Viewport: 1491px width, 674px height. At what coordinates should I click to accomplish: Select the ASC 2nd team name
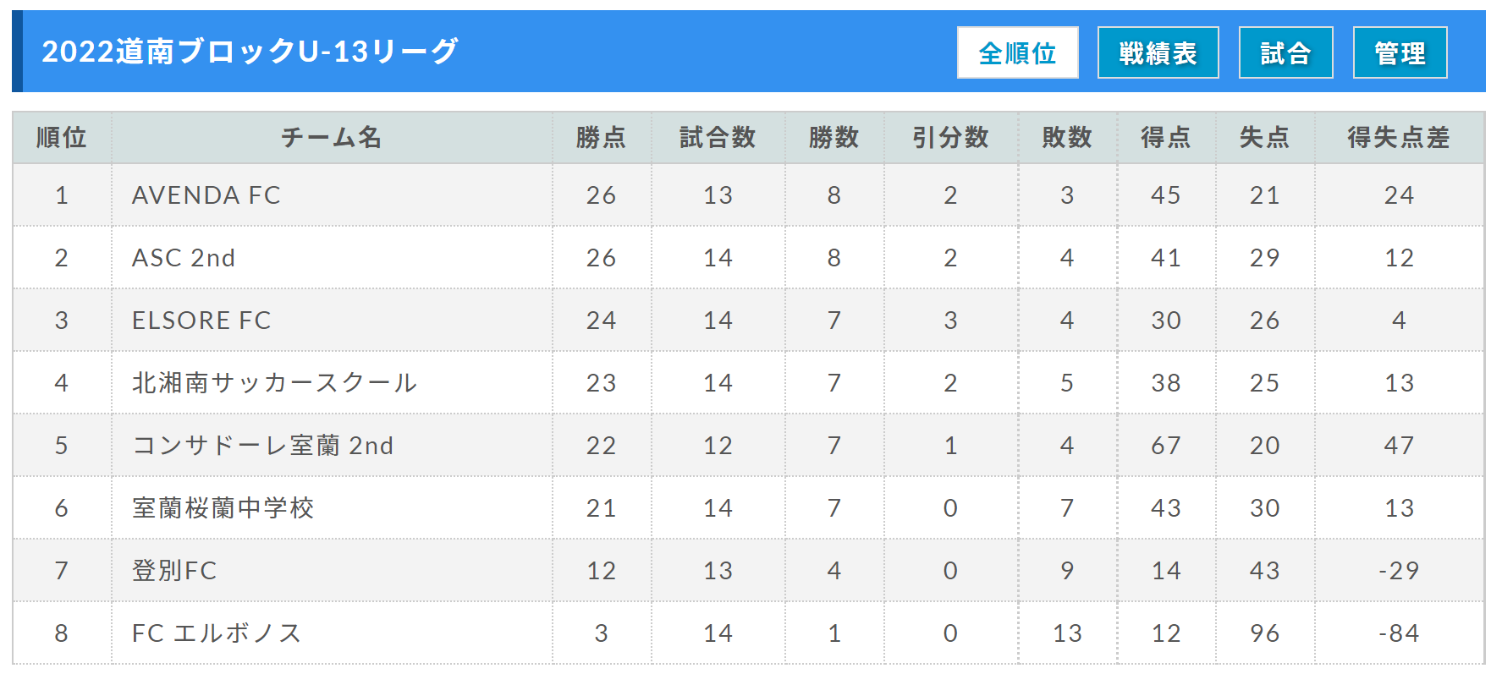[184, 258]
